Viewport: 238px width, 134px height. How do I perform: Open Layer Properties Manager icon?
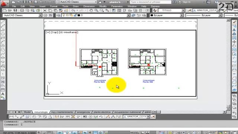tap(58, 15)
